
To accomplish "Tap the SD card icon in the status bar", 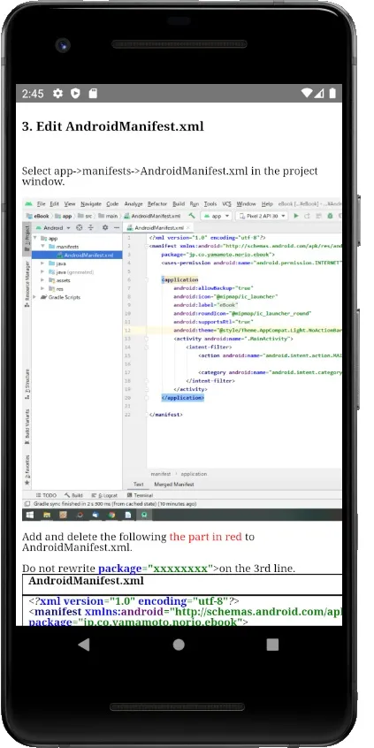I will 93,94.
